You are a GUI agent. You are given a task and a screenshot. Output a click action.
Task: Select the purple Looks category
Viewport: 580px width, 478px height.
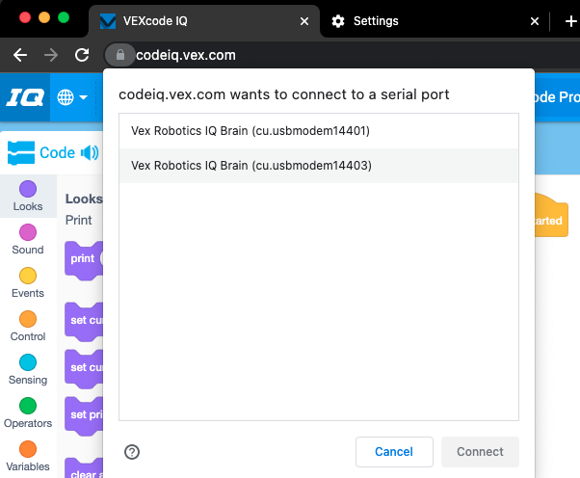point(28,196)
